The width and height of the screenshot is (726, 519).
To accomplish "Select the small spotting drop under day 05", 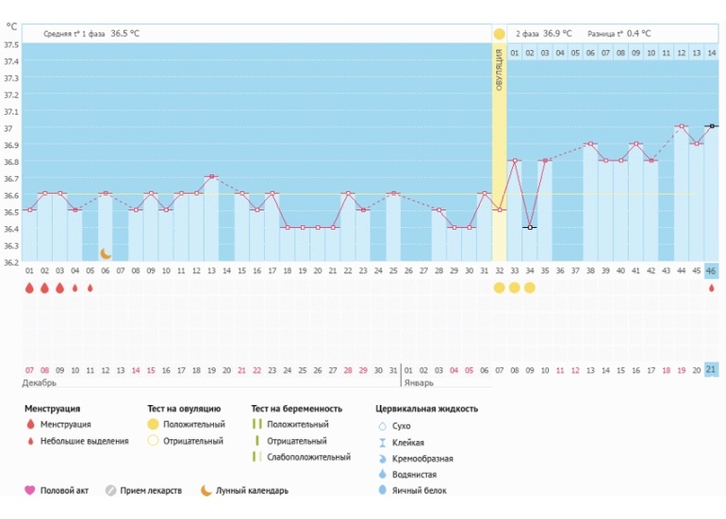I will click(x=91, y=288).
